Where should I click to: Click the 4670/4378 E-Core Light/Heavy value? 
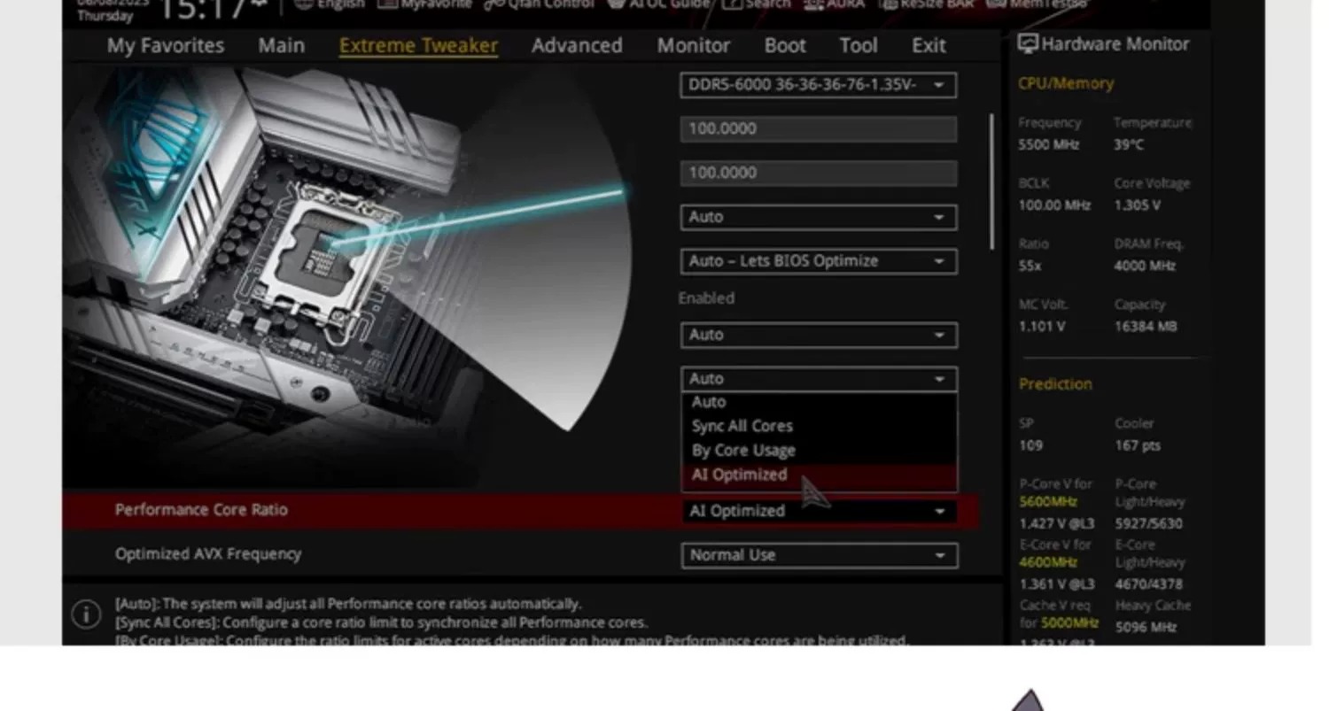click(x=1148, y=584)
